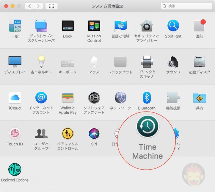
Task: Focus the 検索 search field
Action: [186, 6]
